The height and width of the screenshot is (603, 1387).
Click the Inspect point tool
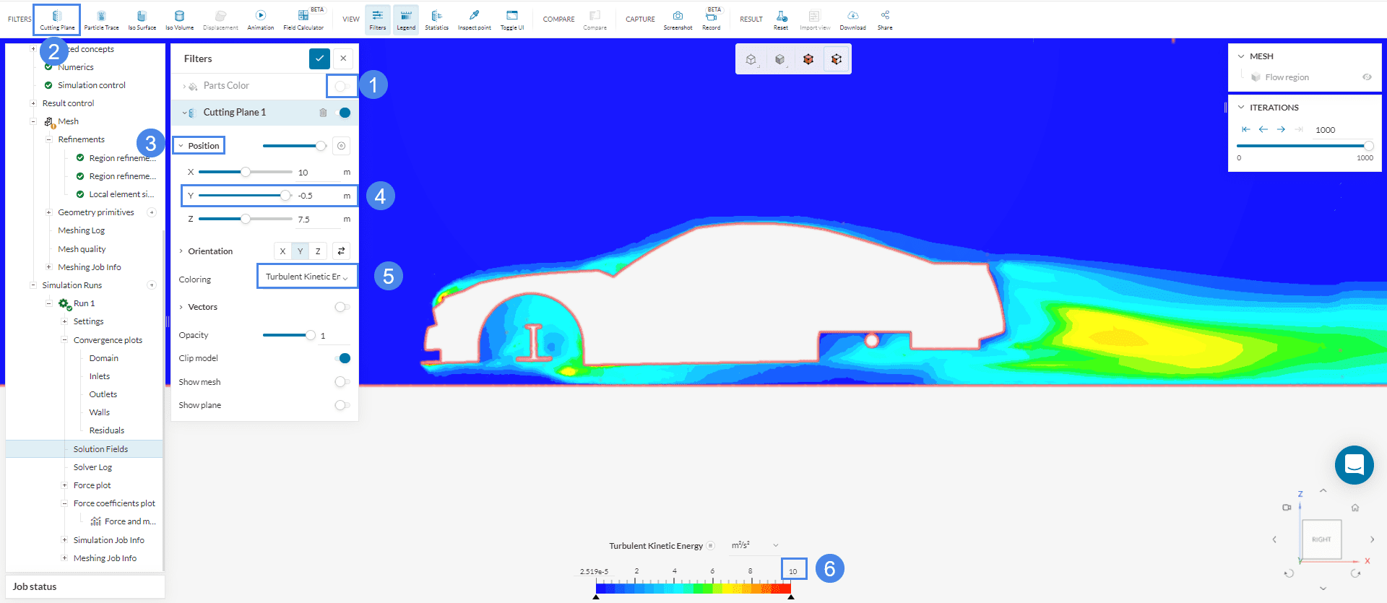click(x=474, y=19)
